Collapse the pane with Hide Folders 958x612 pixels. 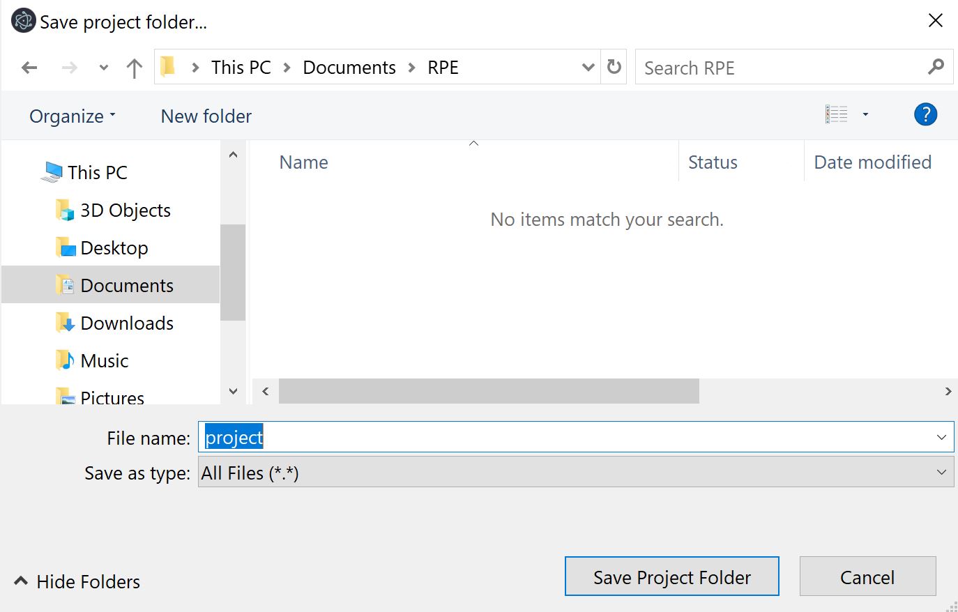tap(77, 581)
